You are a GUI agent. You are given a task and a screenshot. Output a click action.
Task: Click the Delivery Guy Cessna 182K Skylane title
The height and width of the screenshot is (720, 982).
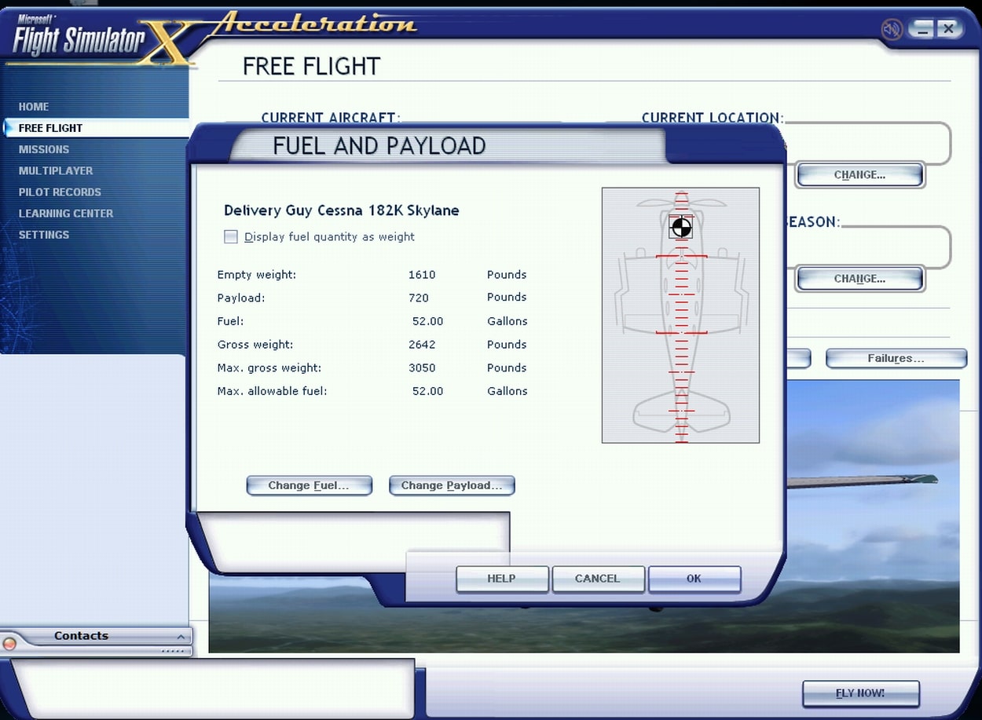coord(342,211)
